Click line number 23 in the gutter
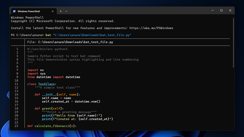Image resolution: width=244 pixels, height=137 pixels. [x=16, y=126]
